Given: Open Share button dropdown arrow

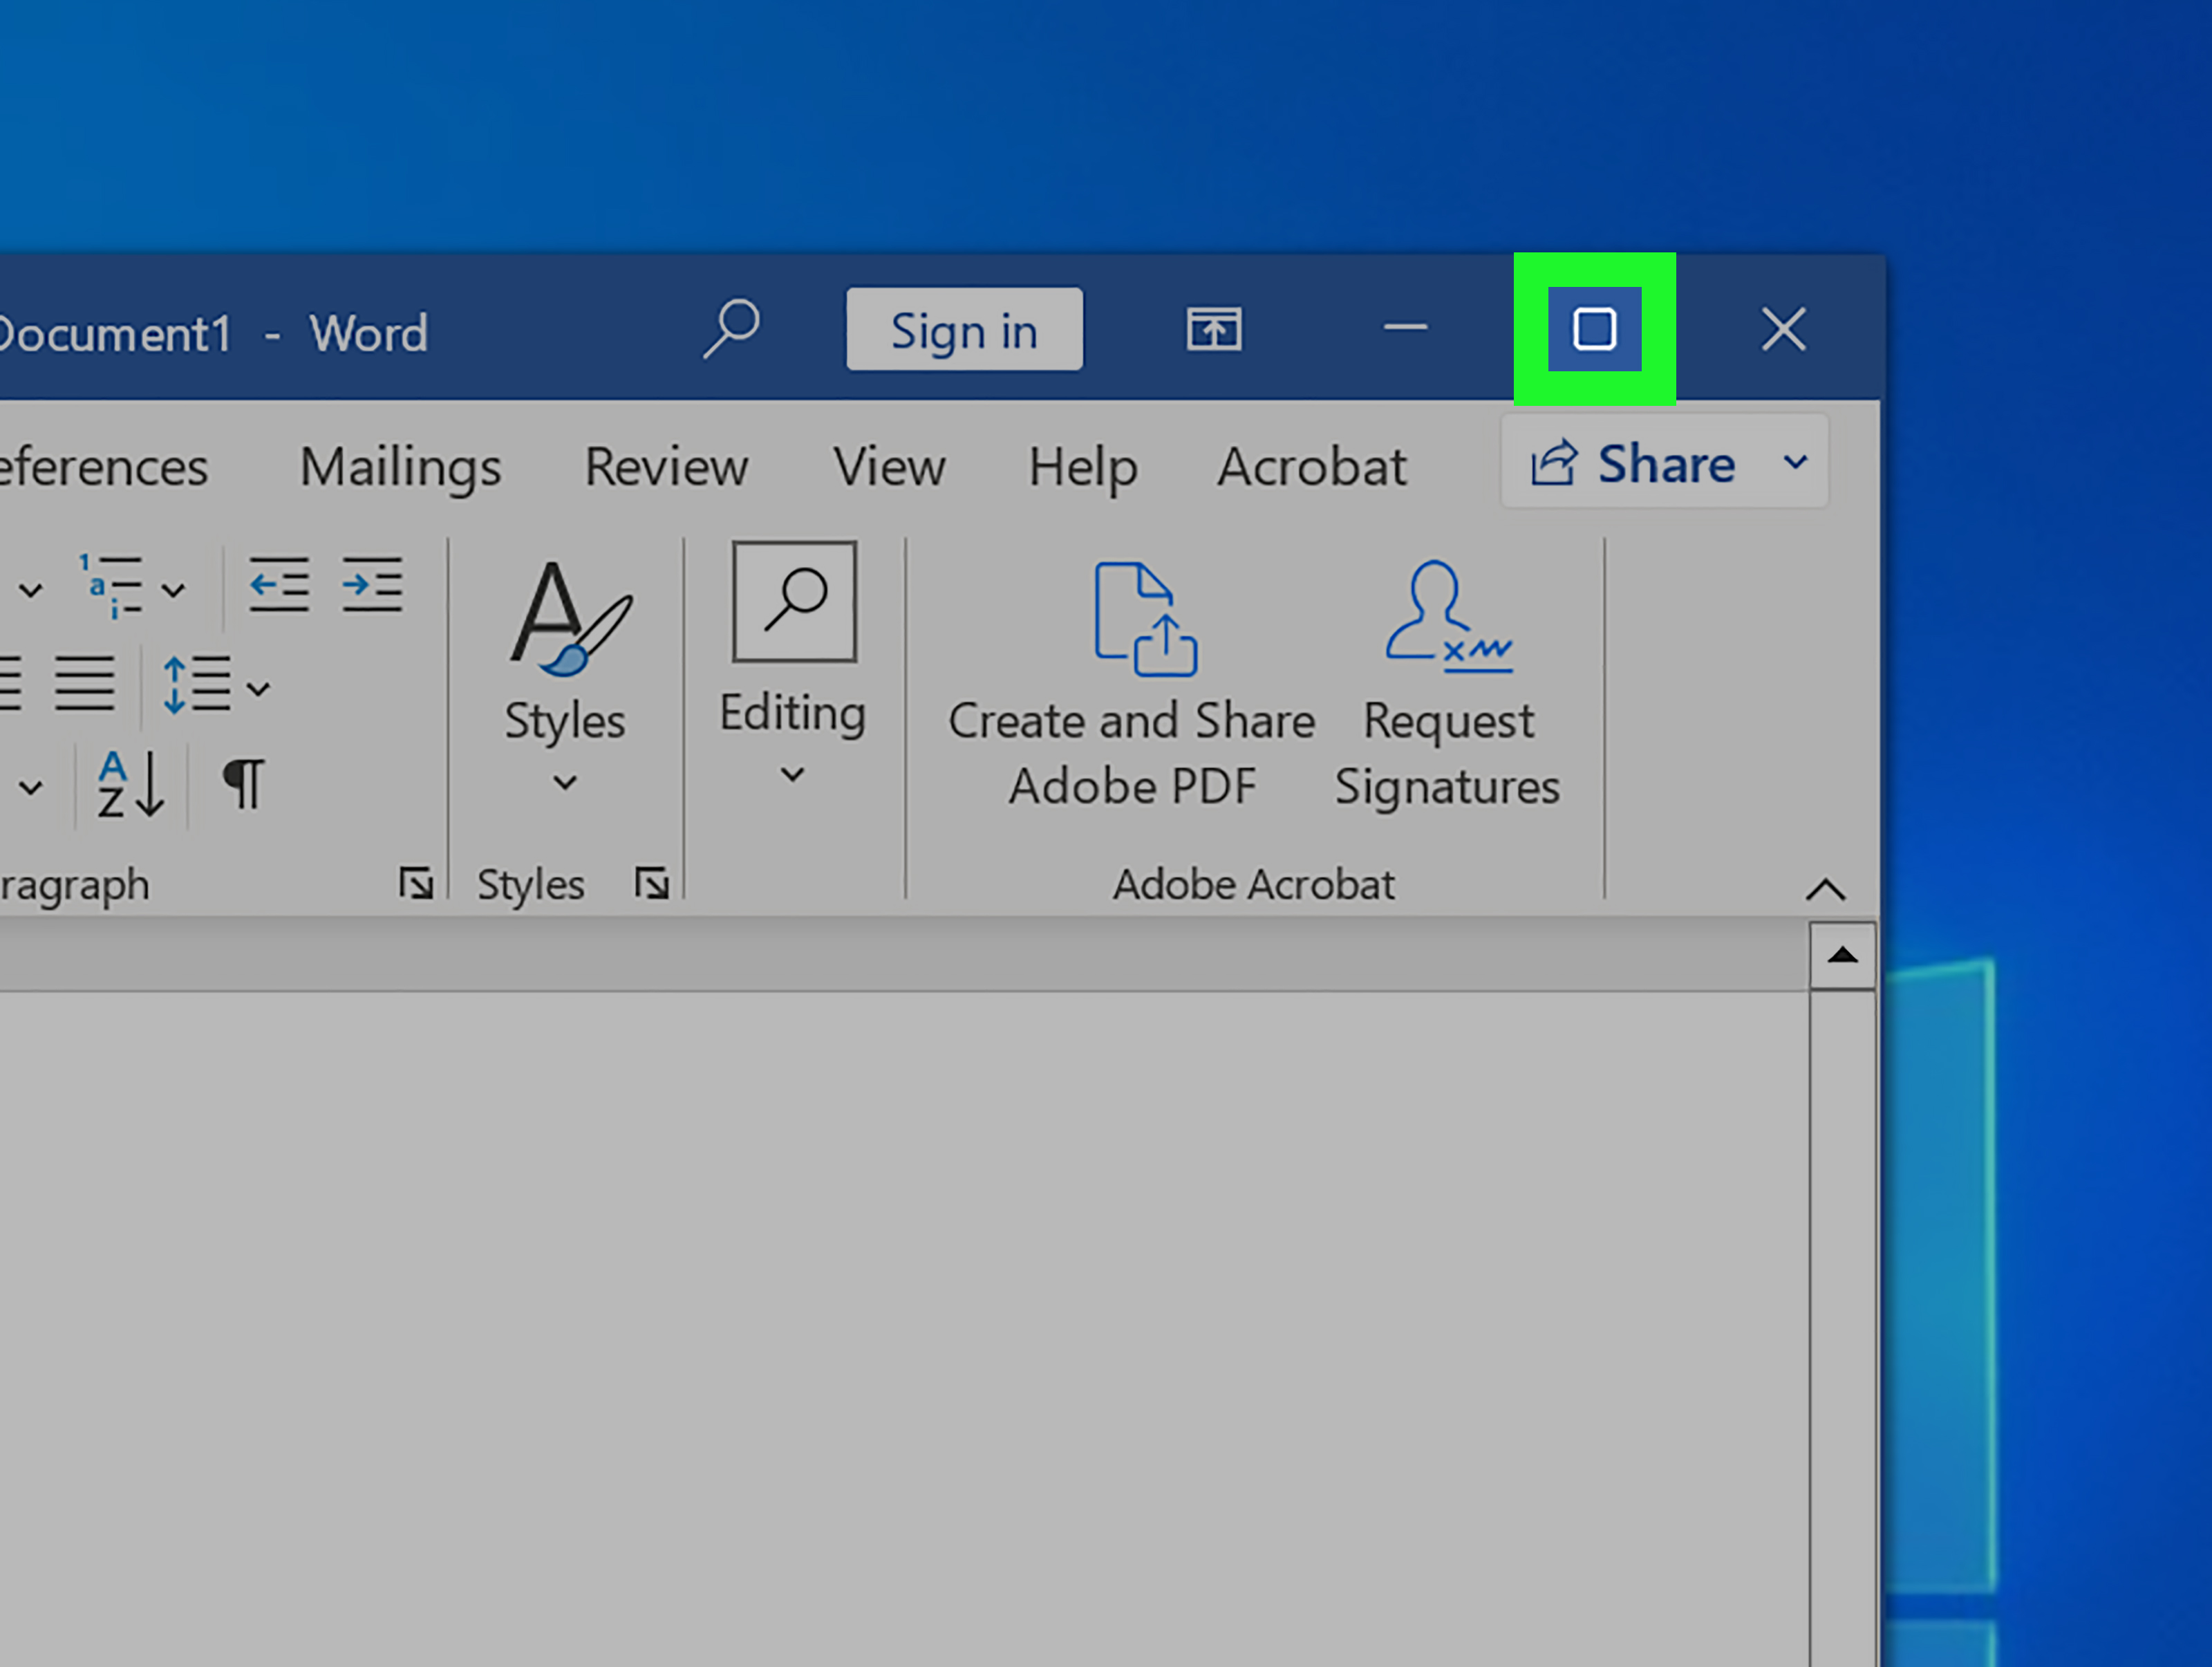Looking at the screenshot, I should [1796, 463].
